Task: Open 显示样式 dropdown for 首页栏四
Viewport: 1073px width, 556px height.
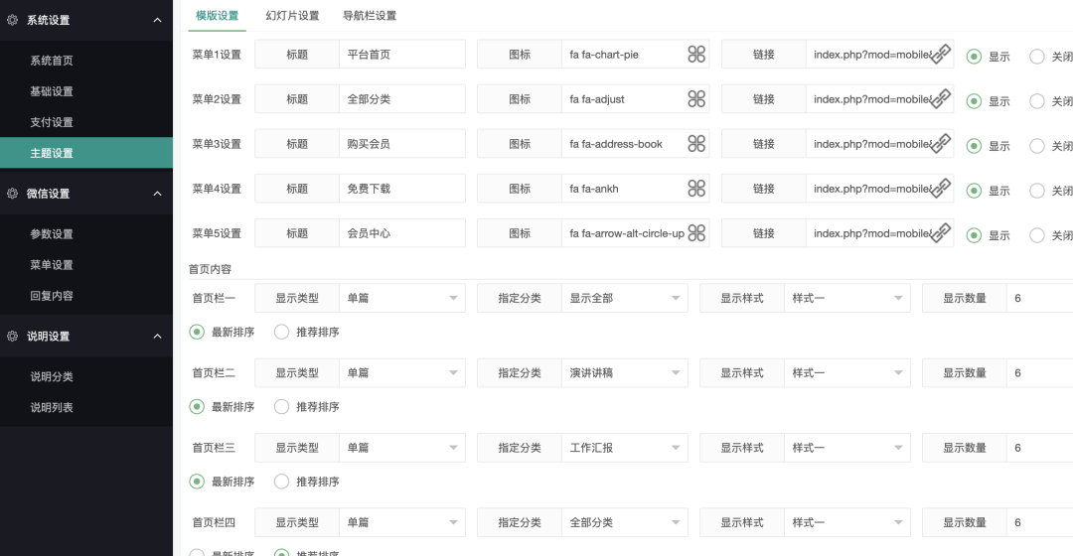Action: click(x=846, y=522)
